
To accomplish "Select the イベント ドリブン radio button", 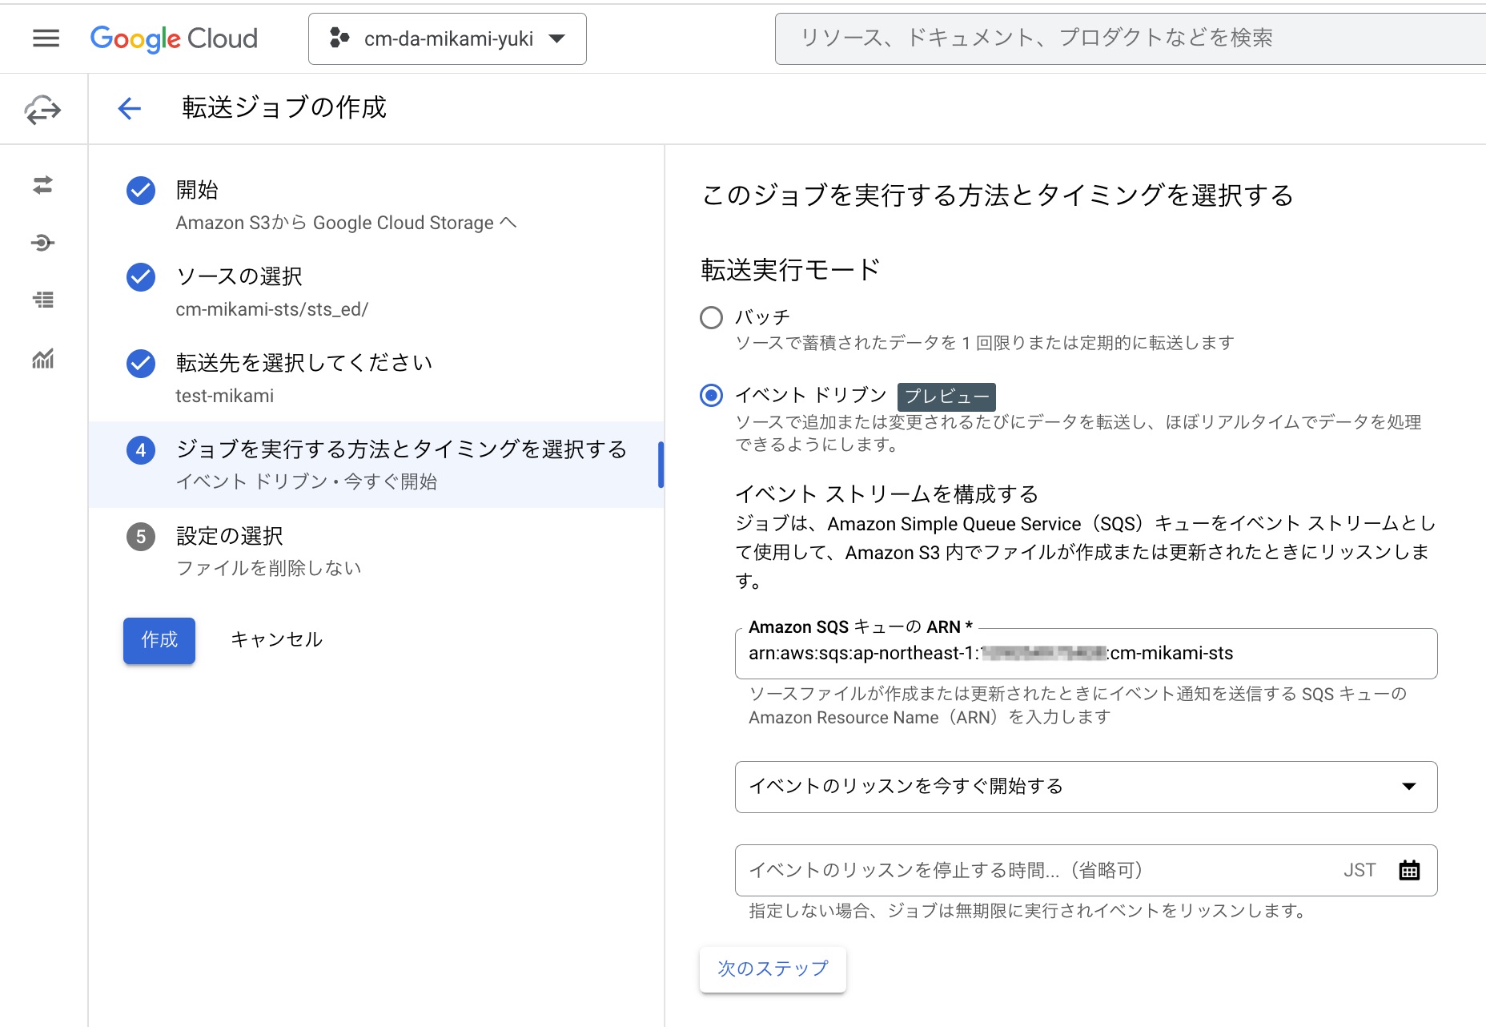I will (x=711, y=395).
